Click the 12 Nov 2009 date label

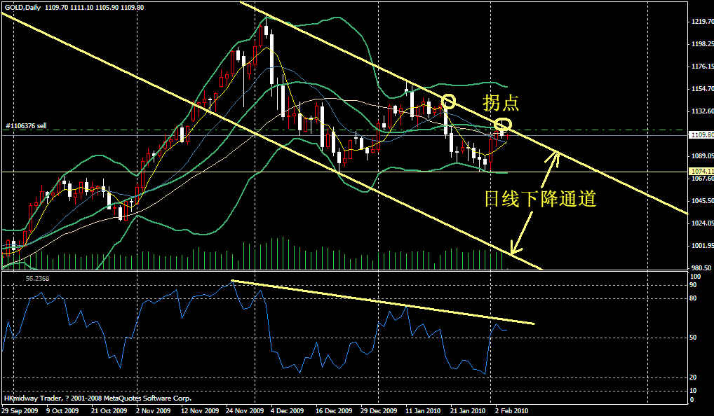pyautogui.click(x=199, y=410)
